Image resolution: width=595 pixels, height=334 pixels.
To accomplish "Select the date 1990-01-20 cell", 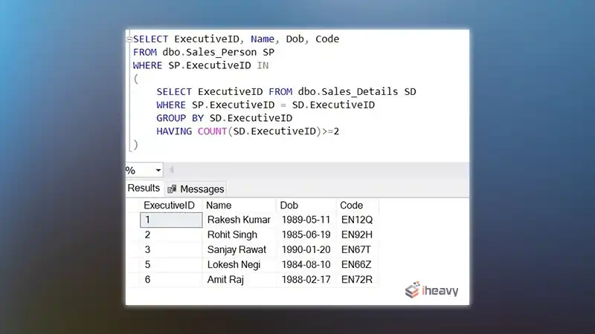I will tap(306, 250).
